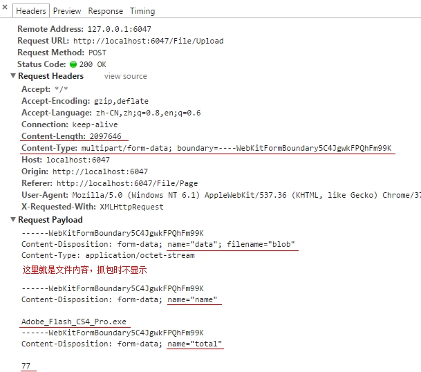Screen dimensions: 421x372
Task: Click the Request URL http://localhost:6047/File/Upload
Action: (149, 41)
